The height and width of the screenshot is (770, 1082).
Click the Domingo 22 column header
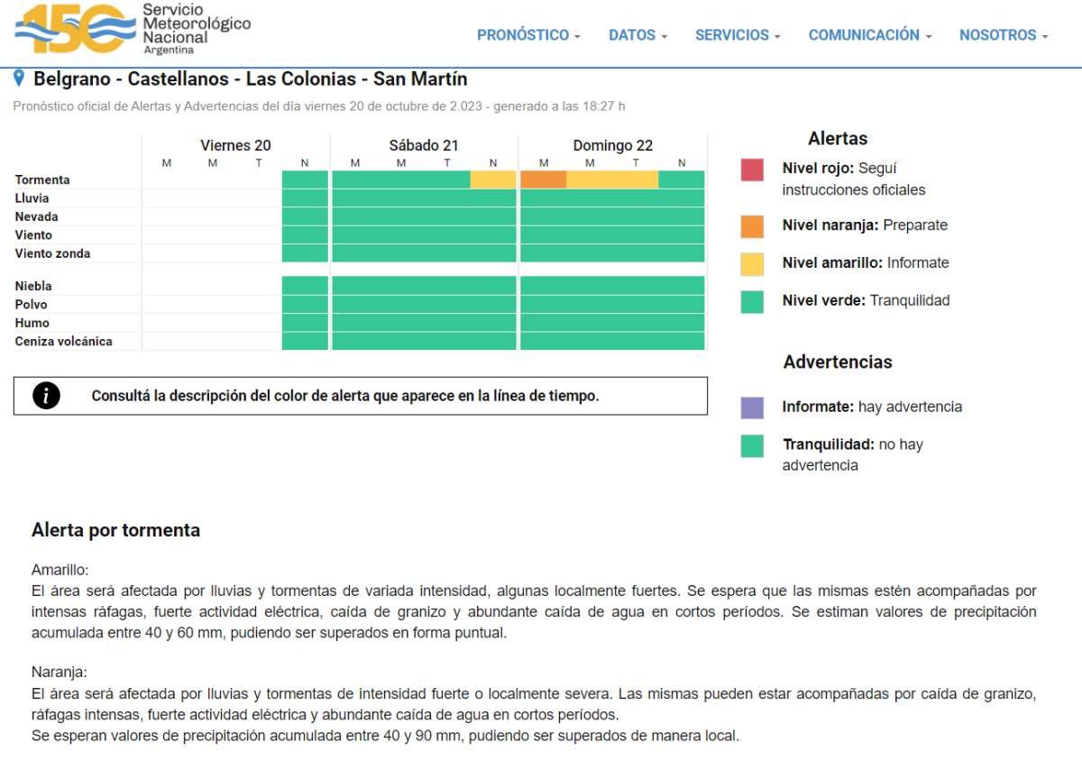(613, 145)
